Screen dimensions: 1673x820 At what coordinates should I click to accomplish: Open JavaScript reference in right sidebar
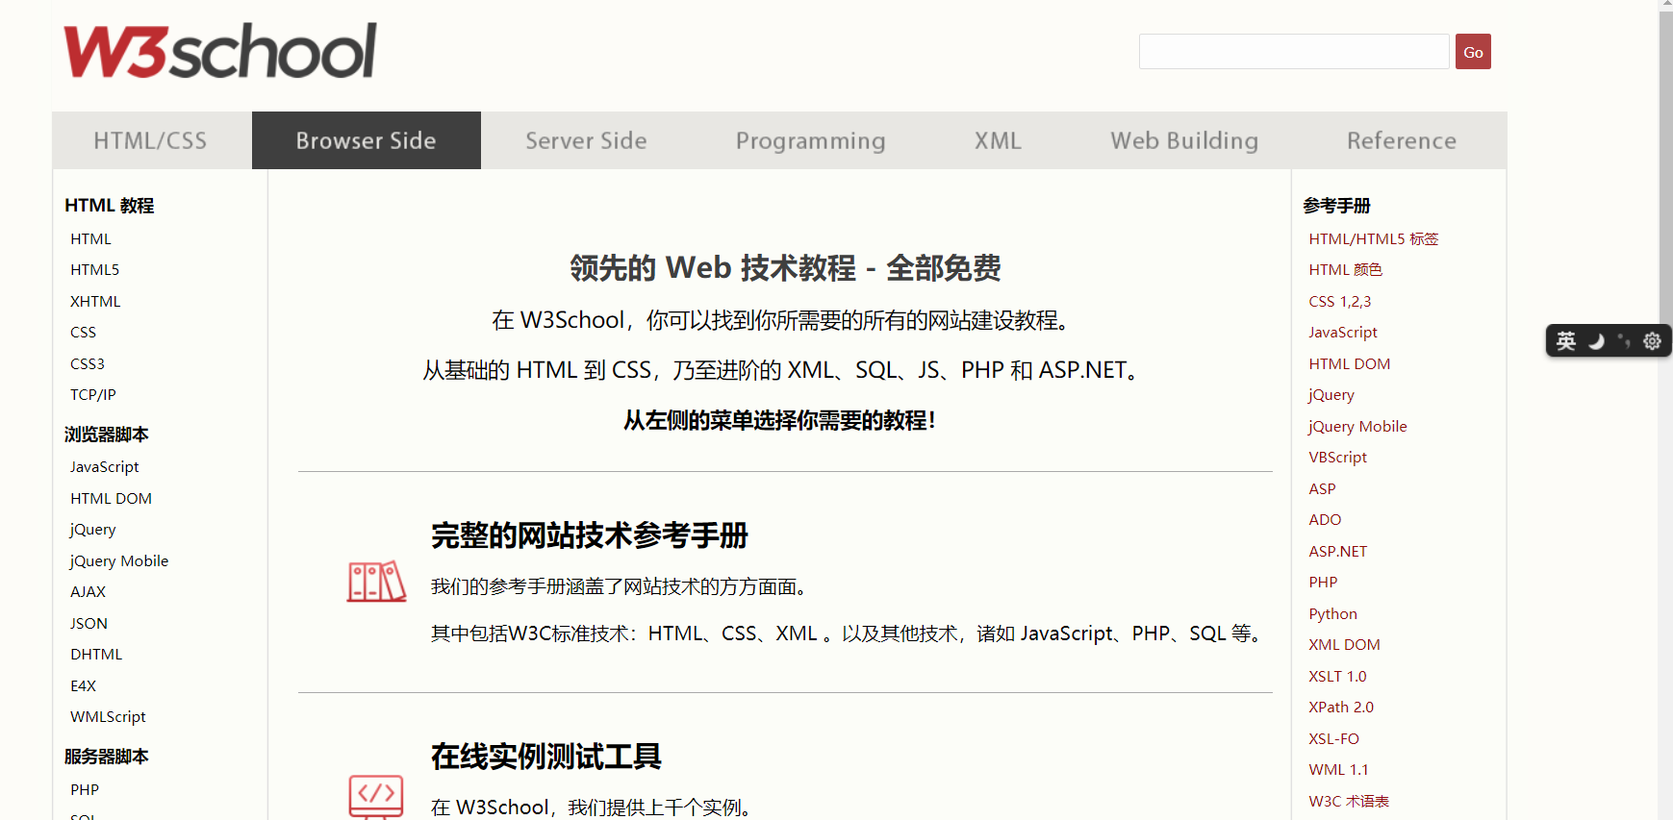point(1342,333)
